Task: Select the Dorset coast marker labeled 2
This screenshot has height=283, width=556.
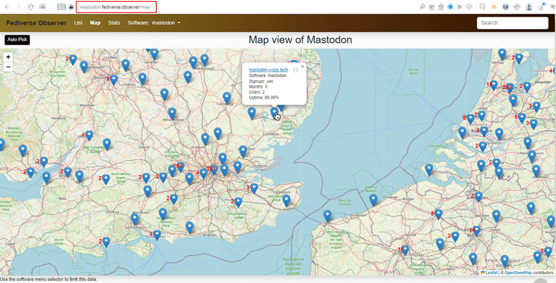Action: tap(106, 243)
